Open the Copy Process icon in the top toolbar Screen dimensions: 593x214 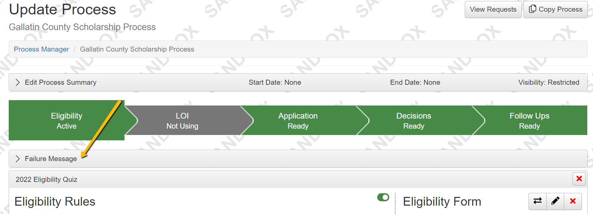click(555, 9)
